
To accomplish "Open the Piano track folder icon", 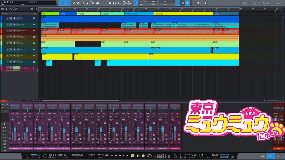I will point(34,49).
